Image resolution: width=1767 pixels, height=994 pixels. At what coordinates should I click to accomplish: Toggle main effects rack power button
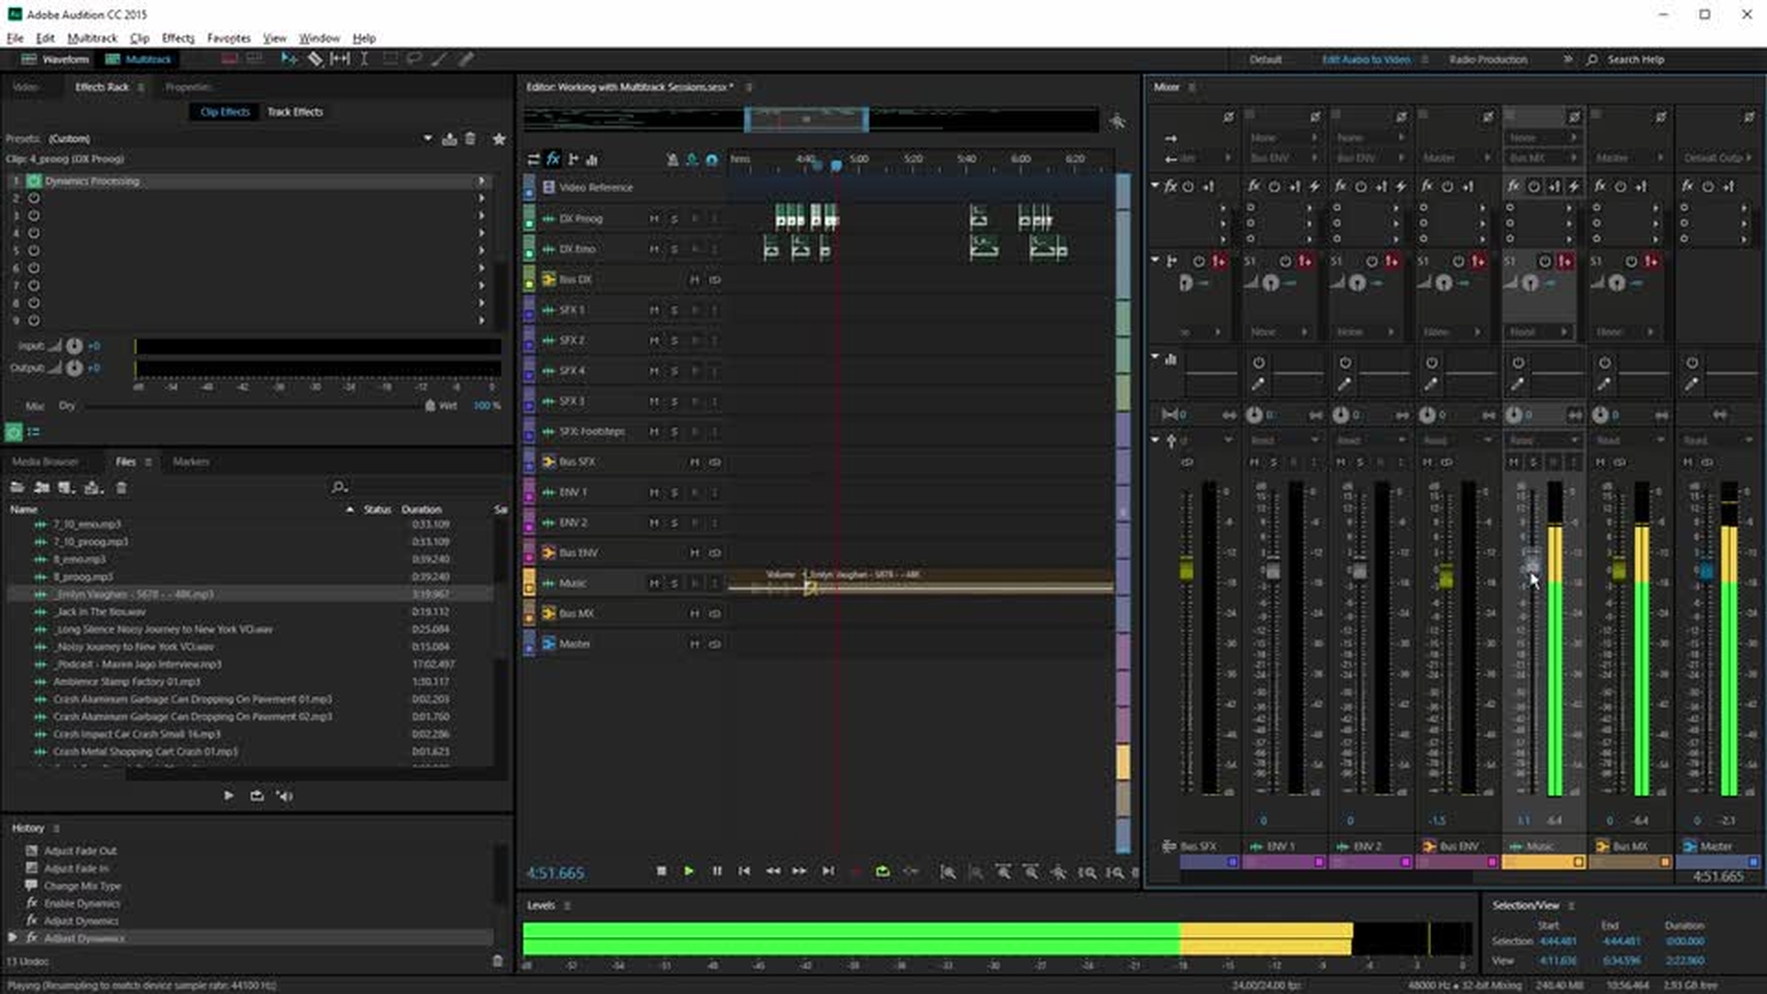(x=14, y=432)
